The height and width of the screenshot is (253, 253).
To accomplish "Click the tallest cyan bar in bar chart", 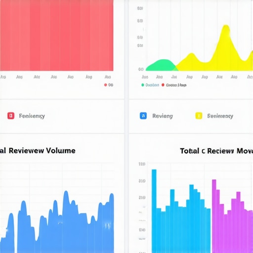I will pyautogui.click(x=154, y=211).
